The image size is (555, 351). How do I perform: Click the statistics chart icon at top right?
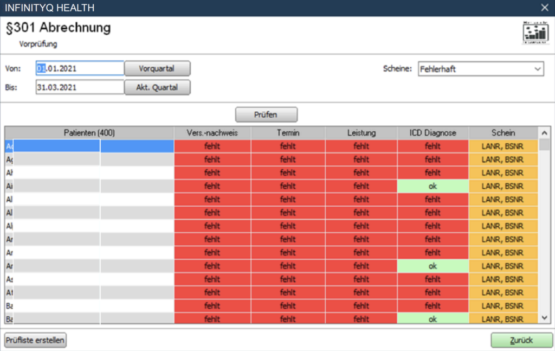pyautogui.click(x=535, y=33)
